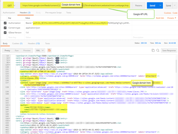Disable the GData-Version header checkbox

coord(5,33)
